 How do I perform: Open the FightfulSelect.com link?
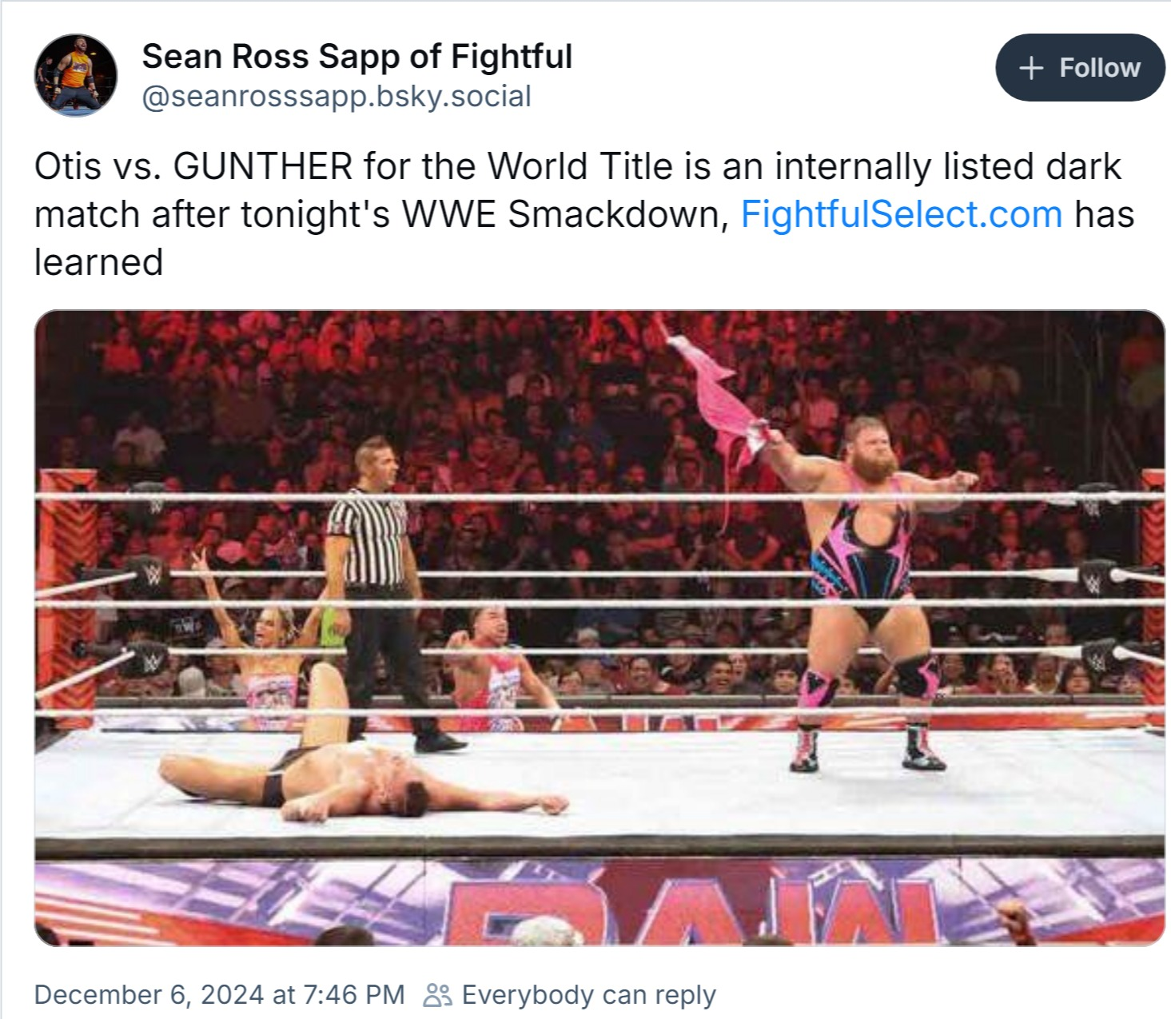click(x=902, y=214)
